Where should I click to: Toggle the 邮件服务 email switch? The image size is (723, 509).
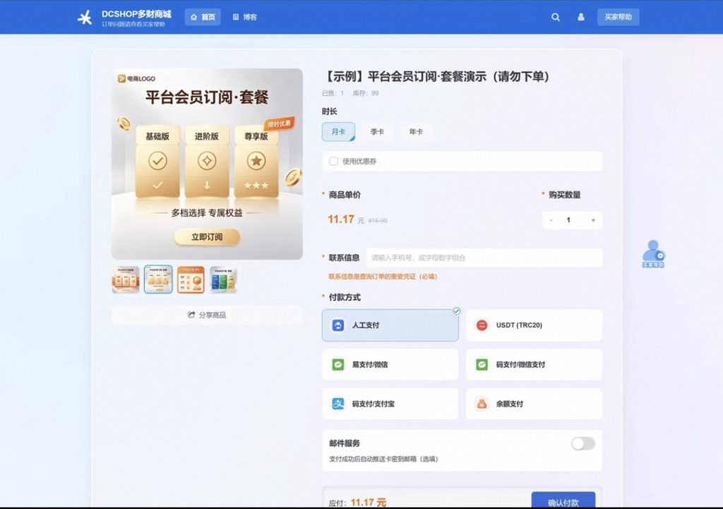(582, 443)
